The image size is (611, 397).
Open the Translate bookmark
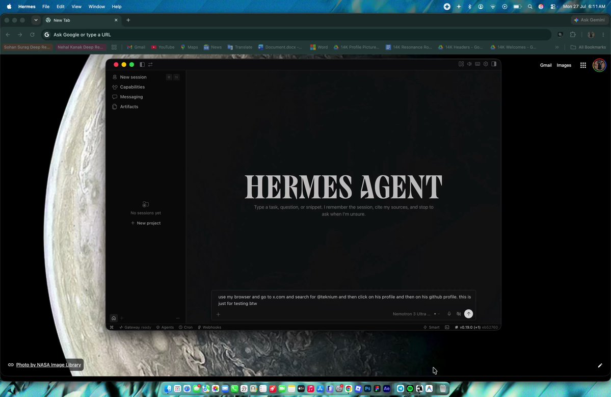(240, 47)
